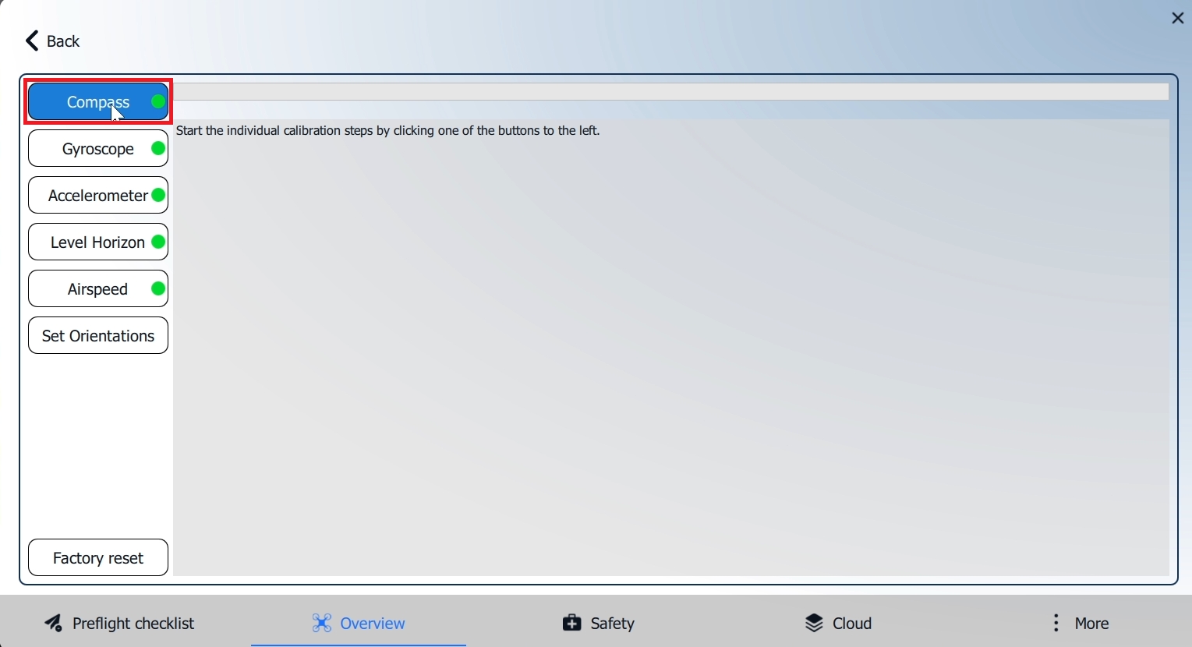
Task: Click the drone icon for Overview
Action: tap(322, 624)
